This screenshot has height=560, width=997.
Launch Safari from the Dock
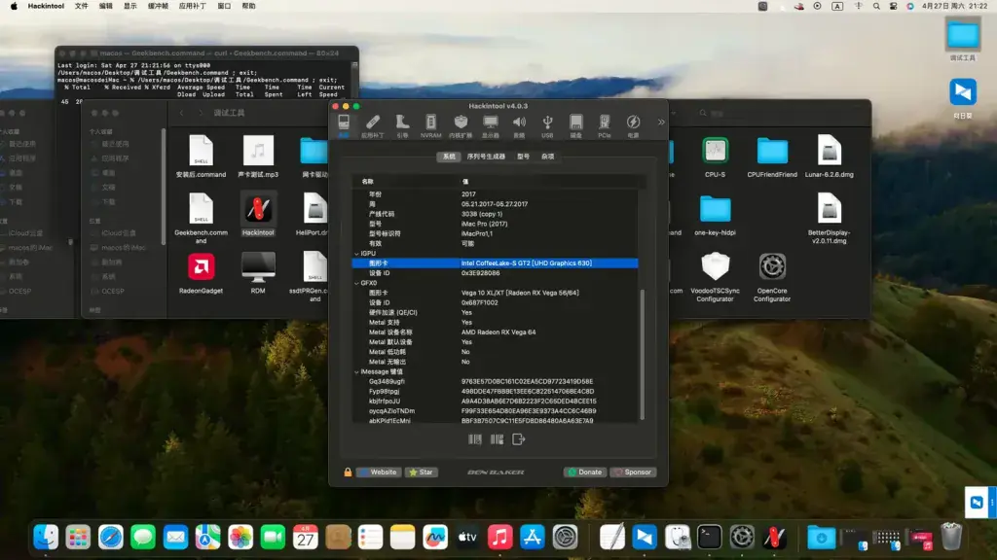click(111, 537)
